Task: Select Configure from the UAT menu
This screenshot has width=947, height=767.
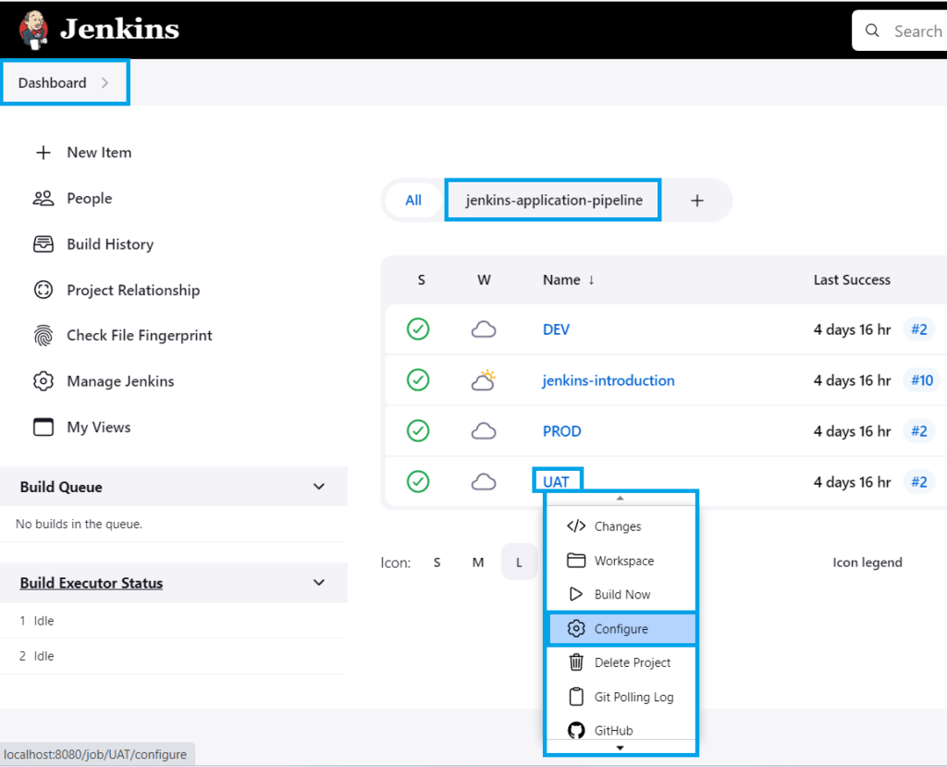Action: coord(621,628)
